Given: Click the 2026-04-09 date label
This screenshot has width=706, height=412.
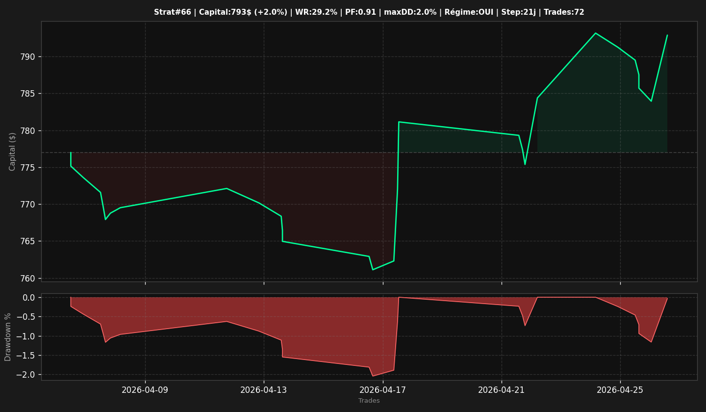Looking at the screenshot, I should click(x=145, y=390).
